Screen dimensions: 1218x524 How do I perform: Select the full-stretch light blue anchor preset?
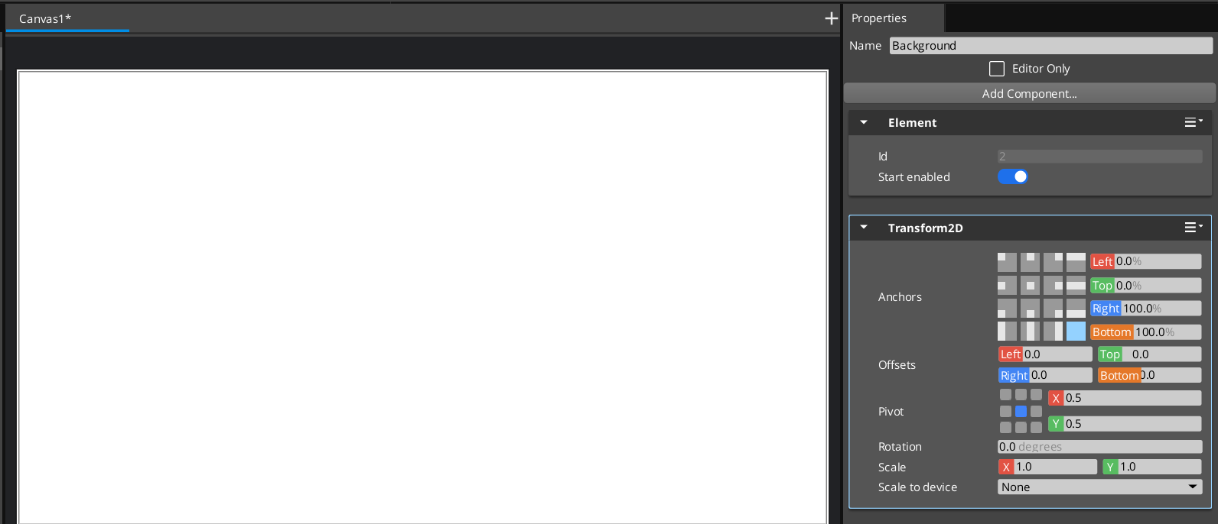point(1076,332)
